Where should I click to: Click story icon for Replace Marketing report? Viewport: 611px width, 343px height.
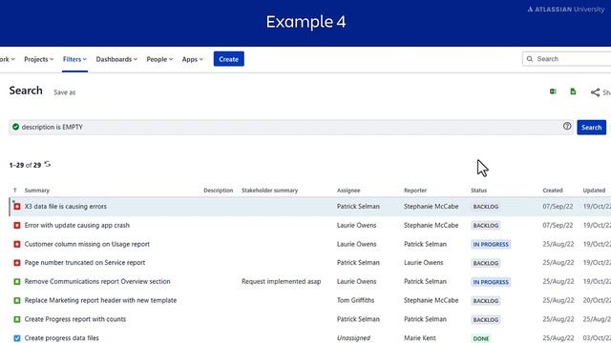click(x=17, y=301)
